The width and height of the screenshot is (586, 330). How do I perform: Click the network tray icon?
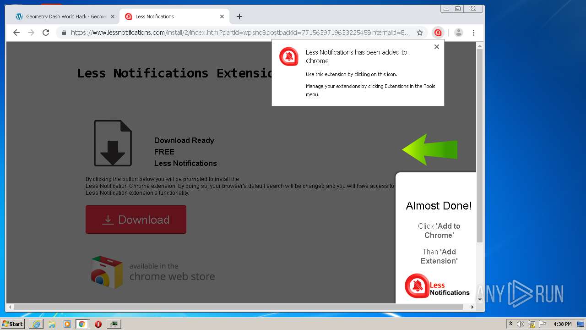click(532, 324)
